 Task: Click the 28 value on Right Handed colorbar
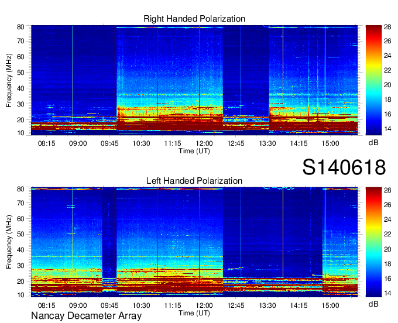387,27
